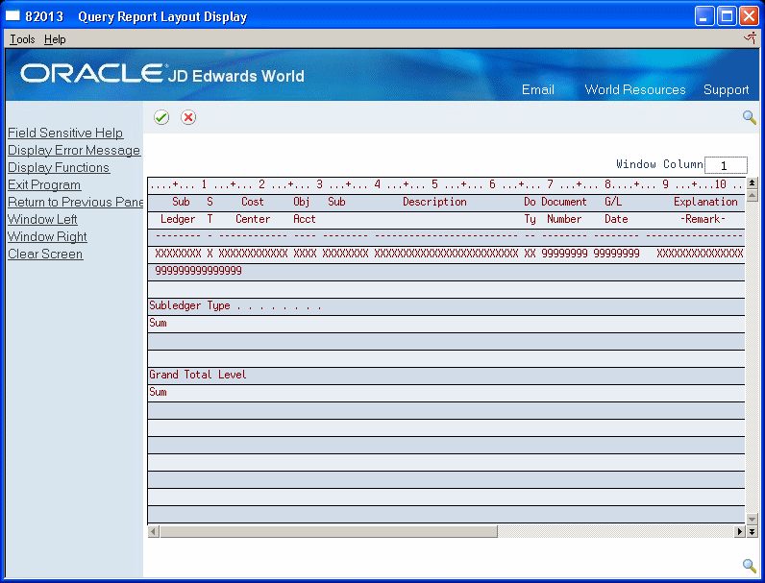Click the Description column header

pyautogui.click(x=434, y=202)
